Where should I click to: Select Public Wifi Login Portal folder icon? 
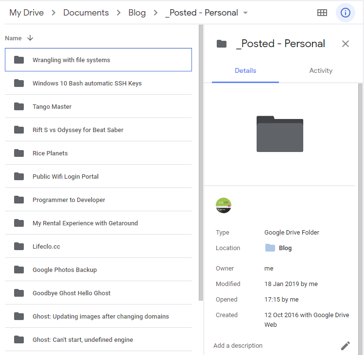tap(19, 176)
